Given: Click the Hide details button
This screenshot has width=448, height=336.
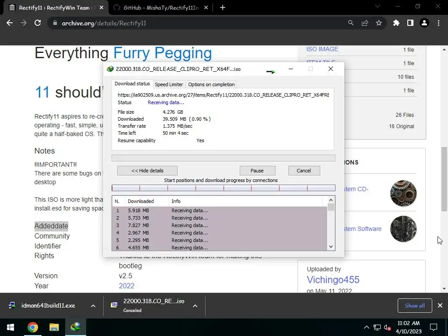Looking at the screenshot, I should click(147, 171).
